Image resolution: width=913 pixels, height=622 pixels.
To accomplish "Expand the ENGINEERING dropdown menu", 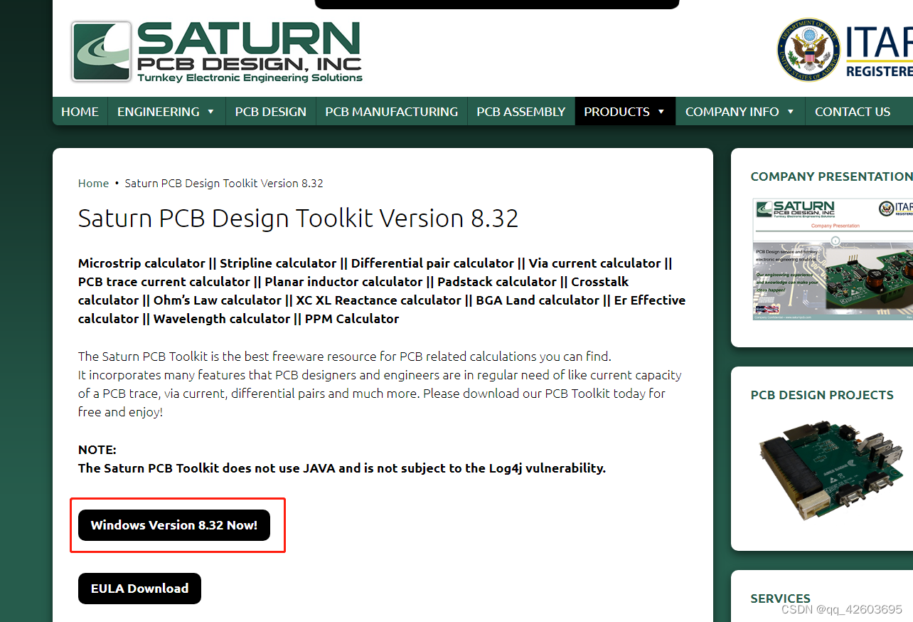I will tap(166, 111).
